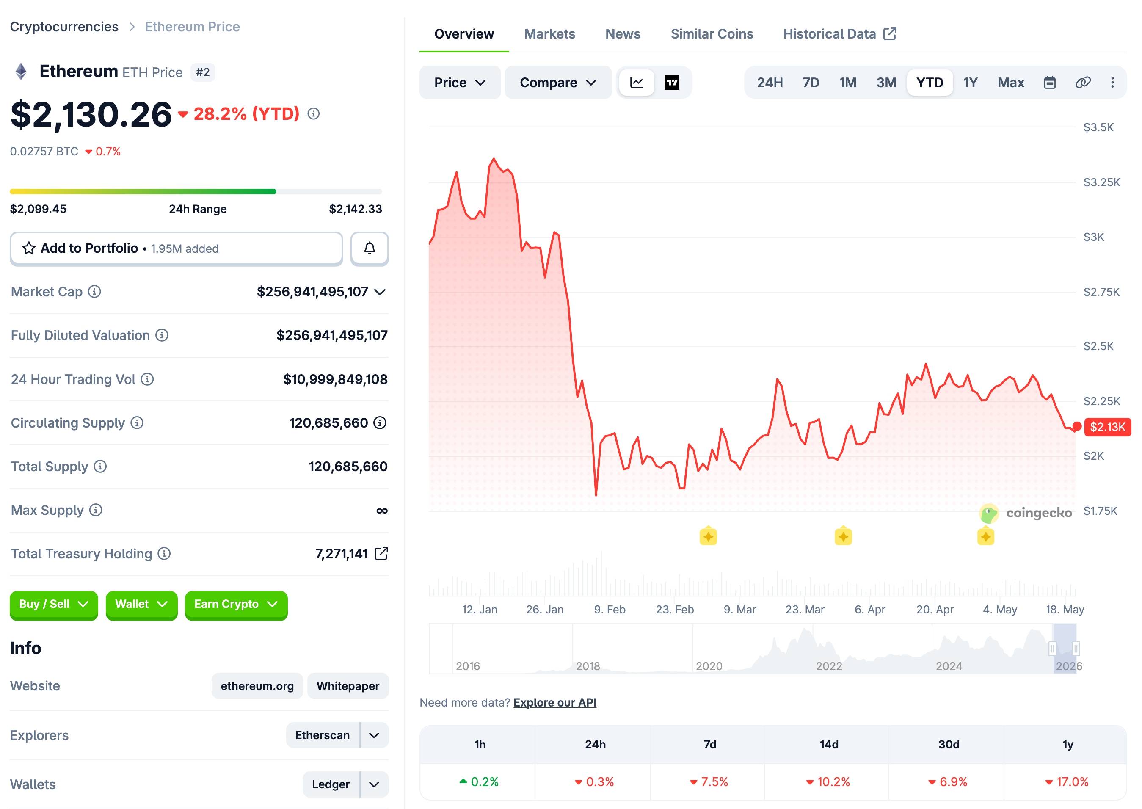Select 7D chart timeframe
Image resolution: width=1142 pixels, height=809 pixels.
coord(811,82)
